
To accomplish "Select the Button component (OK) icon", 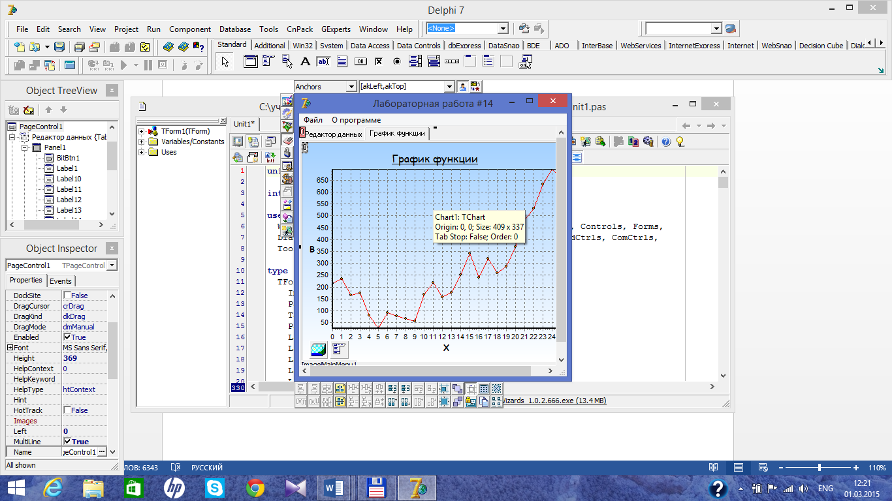I will [360, 62].
